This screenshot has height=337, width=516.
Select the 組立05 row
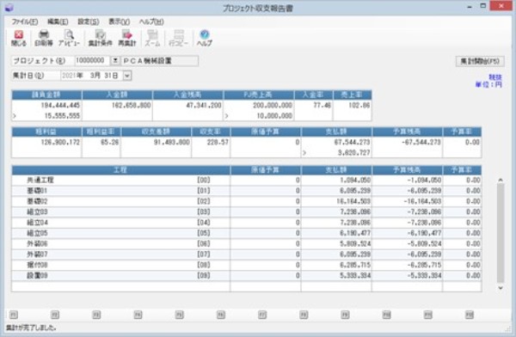[x=247, y=233]
